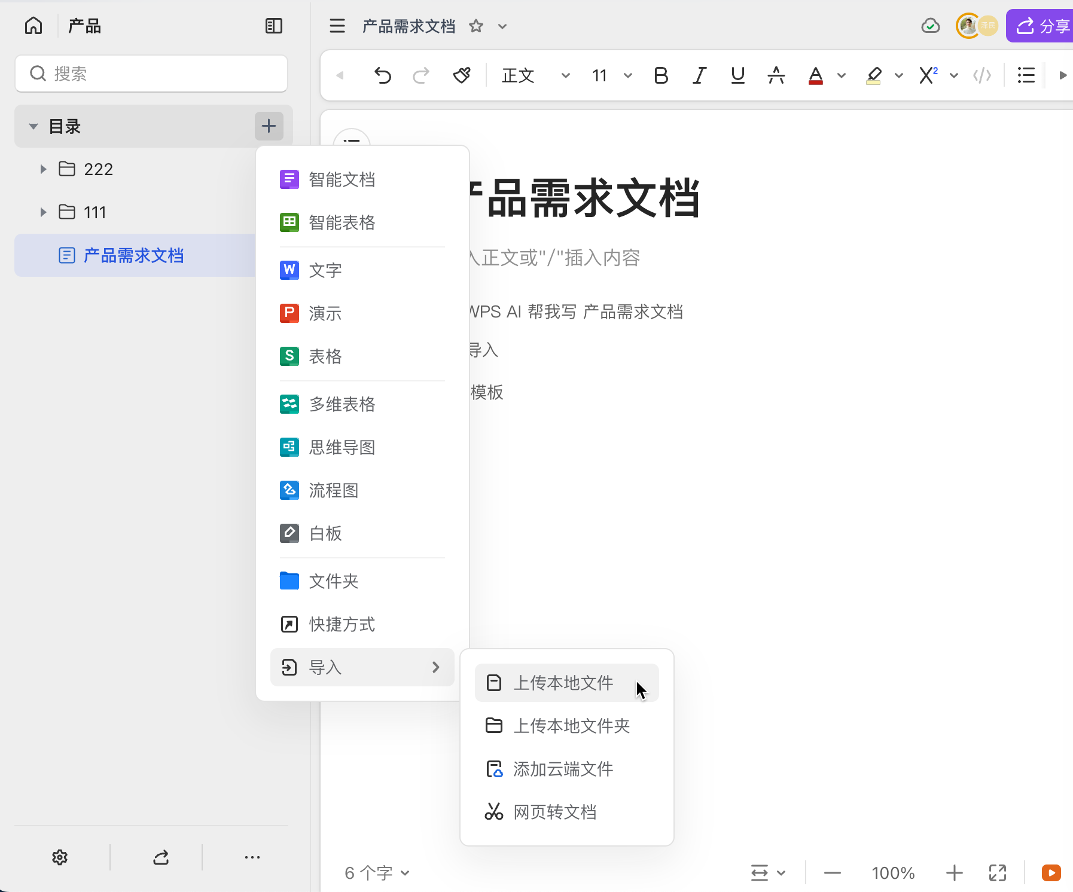Open the document title dropdown chevron
This screenshot has width=1073, height=892.
502,26
